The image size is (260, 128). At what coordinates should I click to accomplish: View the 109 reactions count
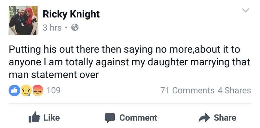[x=53, y=91]
